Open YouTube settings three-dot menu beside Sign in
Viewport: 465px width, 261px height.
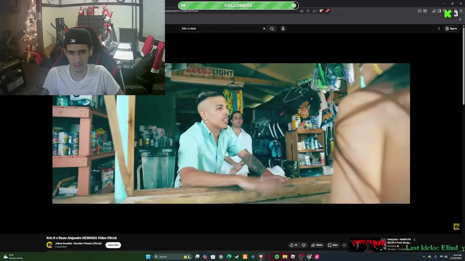(x=439, y=29)
